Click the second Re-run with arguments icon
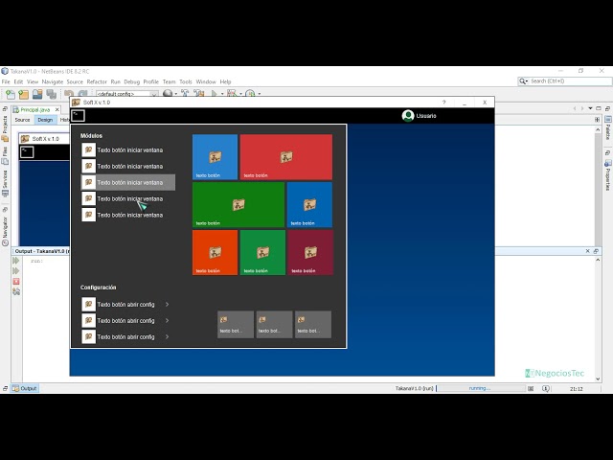The width and height of the screenshot is (613, 460). click(x=16, y=270)
